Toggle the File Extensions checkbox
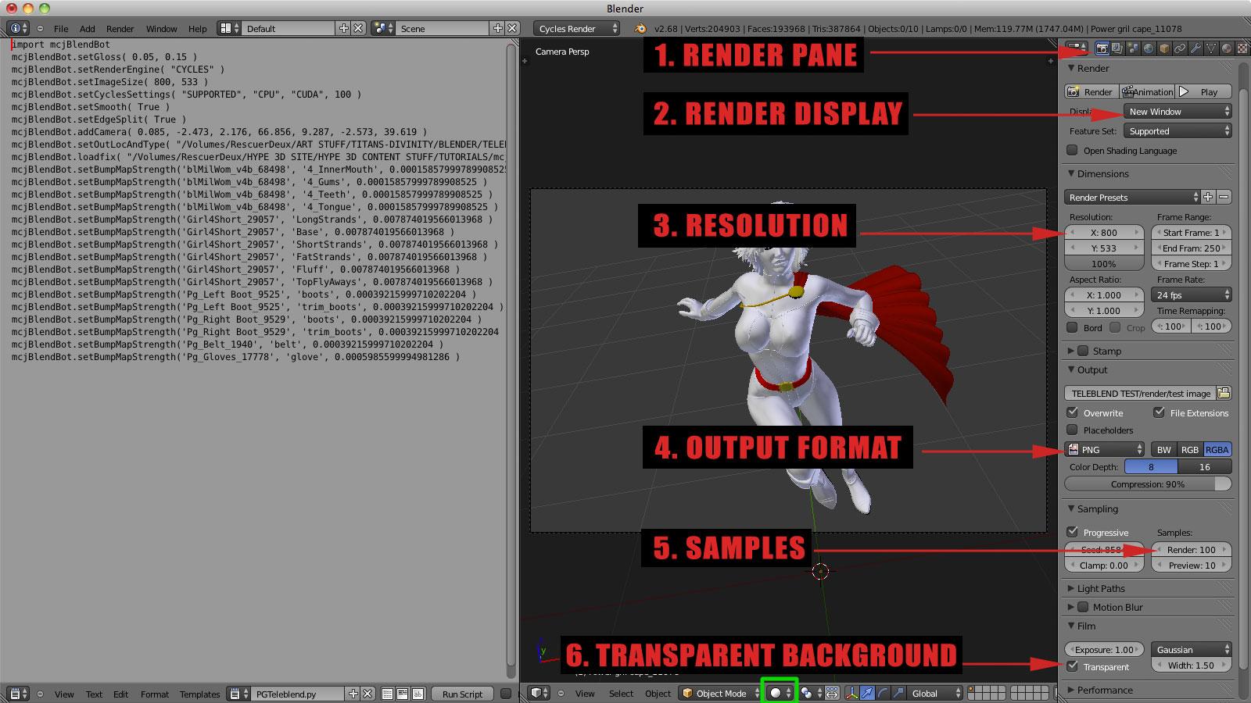Image resolution: width=1251 pixels, height=703 pixels. pos(1159,412)
